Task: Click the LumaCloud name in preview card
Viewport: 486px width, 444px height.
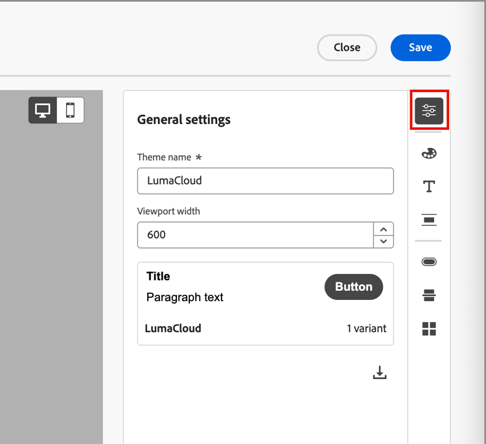Action: coord(173,328)
